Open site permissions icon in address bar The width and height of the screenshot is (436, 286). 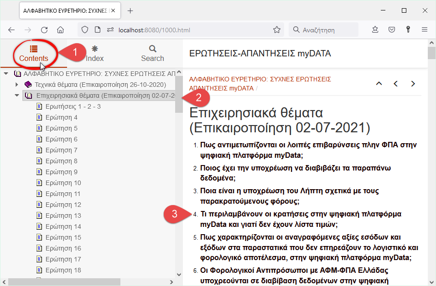tap(110, 30)
